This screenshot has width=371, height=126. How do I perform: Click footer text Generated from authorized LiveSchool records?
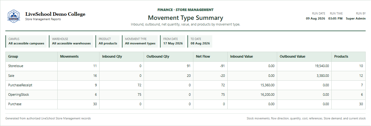tap(48, 118)
